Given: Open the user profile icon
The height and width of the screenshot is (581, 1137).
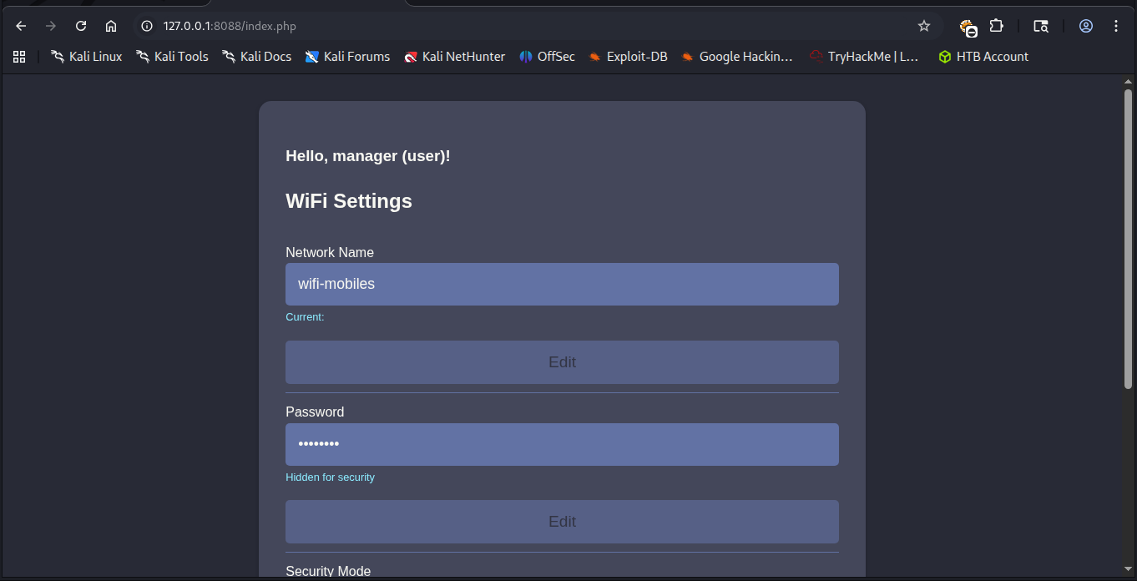Looking at the screenshot, I should [x=1085, y=26].
